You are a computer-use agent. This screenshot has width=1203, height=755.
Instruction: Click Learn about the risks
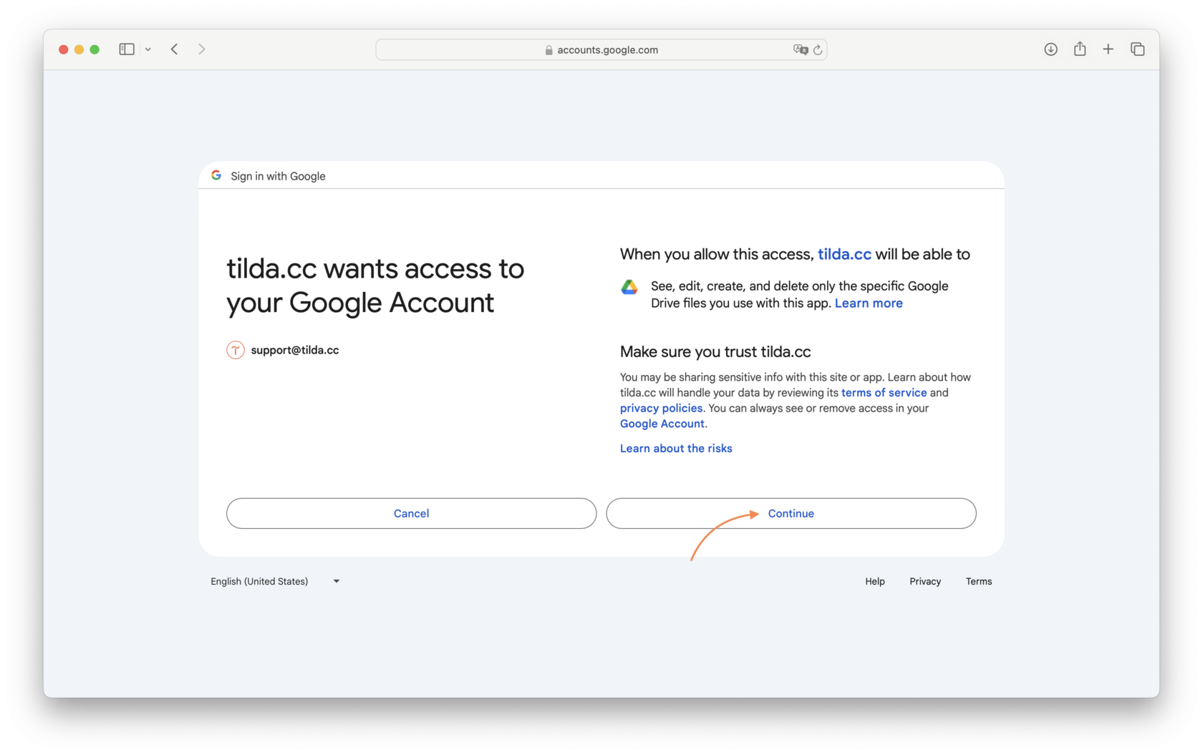pyautogui.click(x=675, y=448)
